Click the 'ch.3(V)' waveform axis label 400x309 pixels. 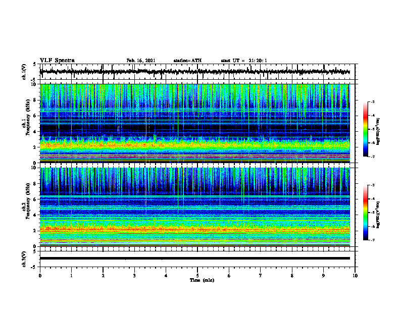tap(24, 259)
